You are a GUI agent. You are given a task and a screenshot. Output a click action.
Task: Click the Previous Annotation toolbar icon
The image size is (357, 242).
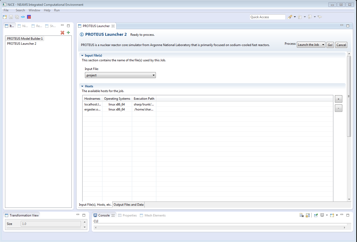click(310, 17)
